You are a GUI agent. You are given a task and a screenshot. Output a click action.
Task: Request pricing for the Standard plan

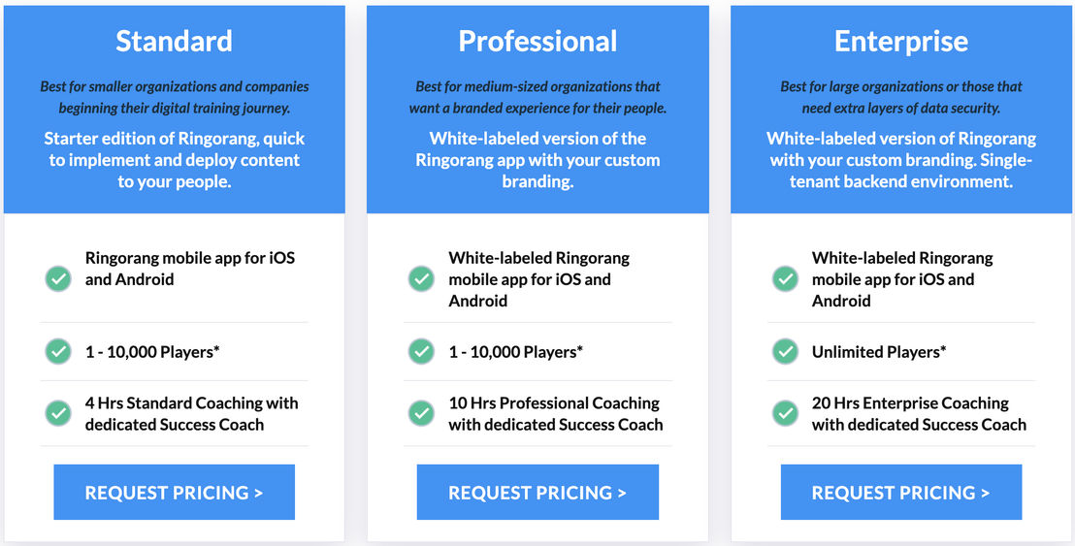[x=174, y=492]
